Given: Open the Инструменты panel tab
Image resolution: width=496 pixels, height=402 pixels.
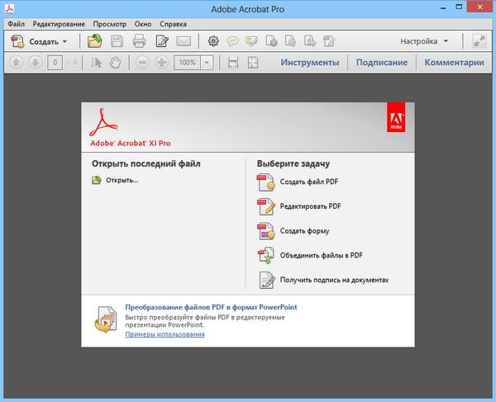Looking at the screenshot, I should pyautogui.click(x=310, y=63).
